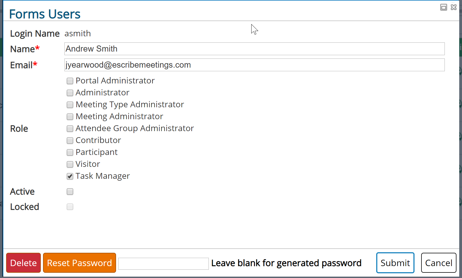The width and height of the screenshot is (462, 278).
Task: Check the Administrator role checkbox
Action: click(x=70, y=93)
